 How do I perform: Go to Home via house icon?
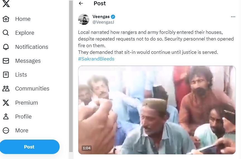tap(6, 19)
